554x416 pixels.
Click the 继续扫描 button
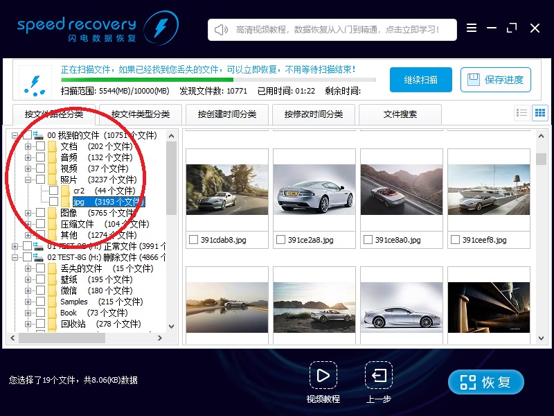click(420, 80)
